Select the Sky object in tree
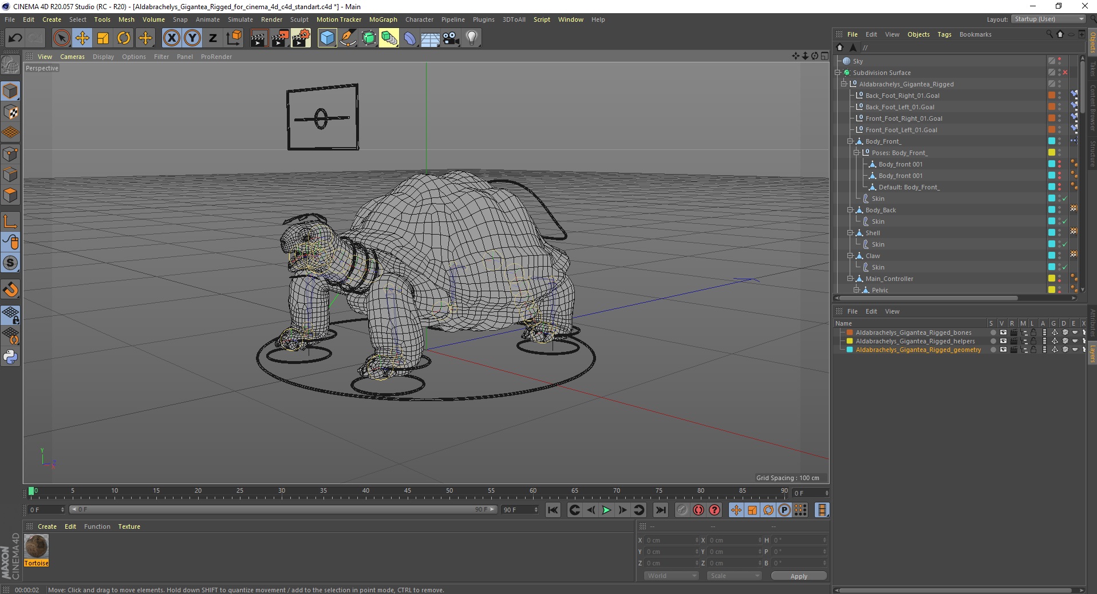The width and height of the screenshot is (1097, 594). [857, 61]
